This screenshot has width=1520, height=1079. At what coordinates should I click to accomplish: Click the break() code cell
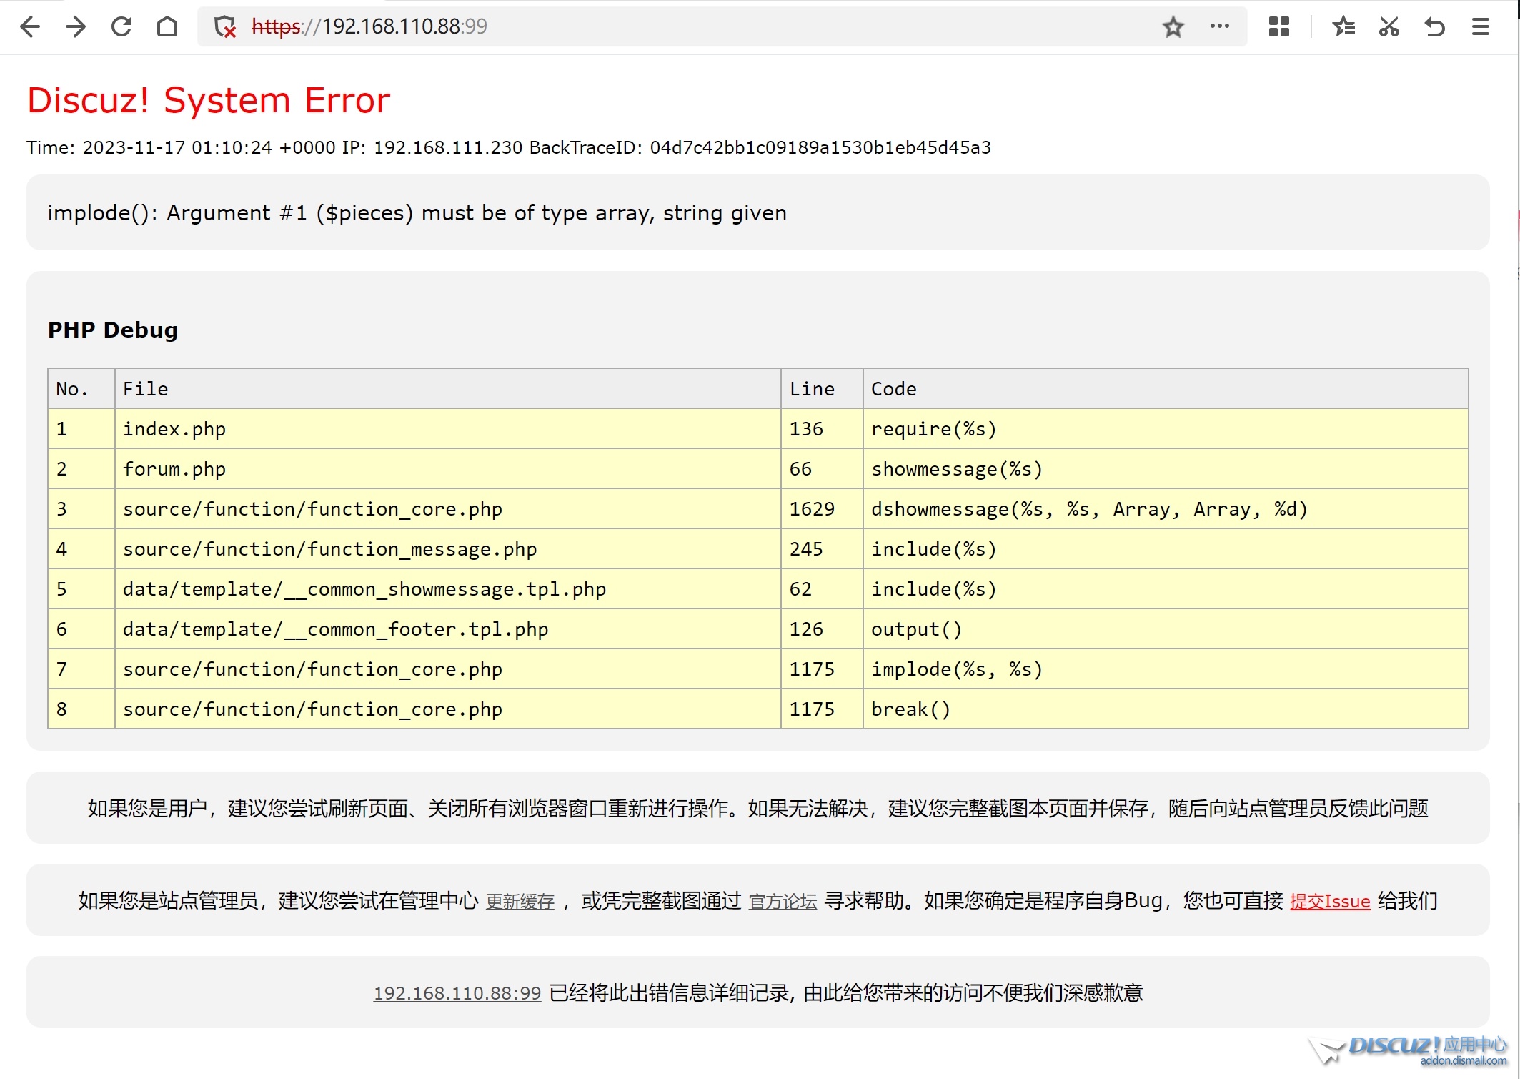click(x=1166, y=709)
